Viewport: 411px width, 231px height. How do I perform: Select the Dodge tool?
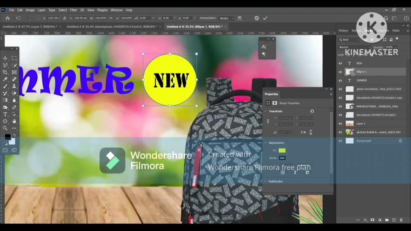click(x=5, y=107)
